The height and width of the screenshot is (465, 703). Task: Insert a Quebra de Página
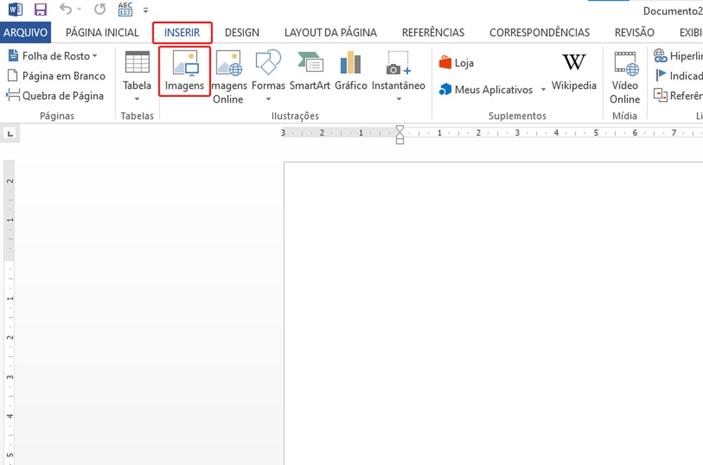[56, 96]
